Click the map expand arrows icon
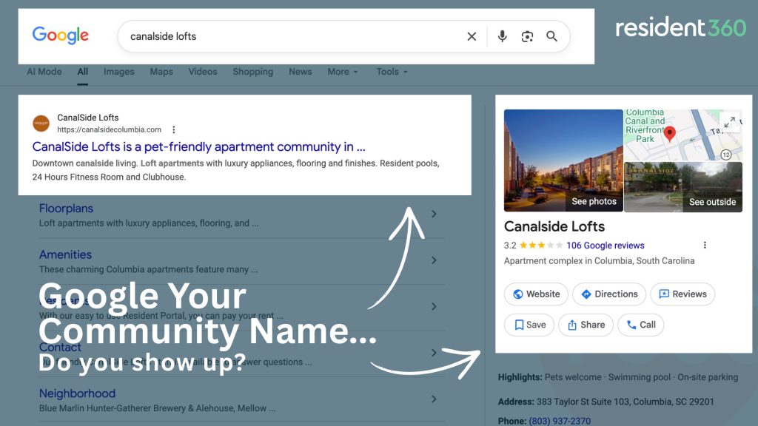The height and width of the screenshot is (426, 758). tap(728, 123)
